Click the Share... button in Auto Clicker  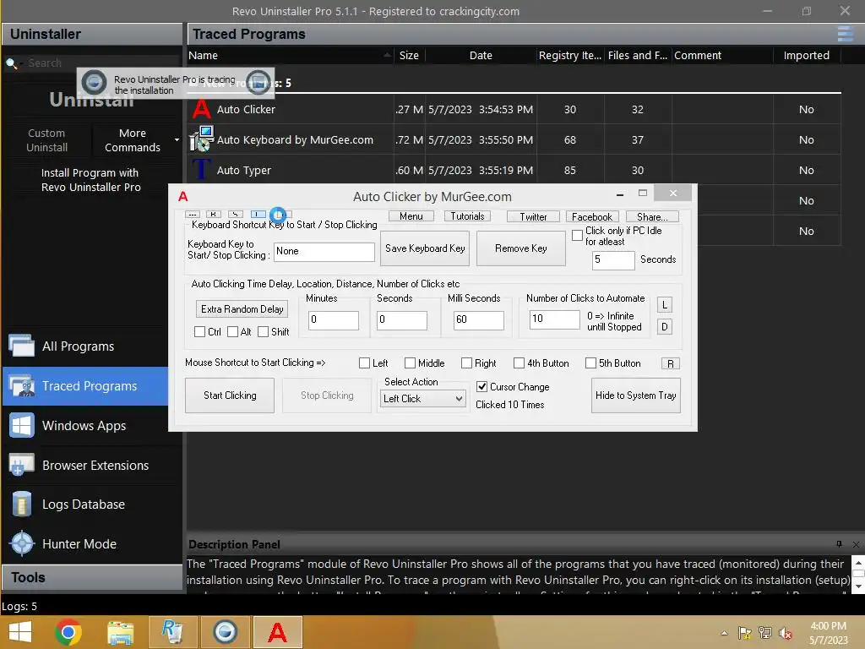[652, 217]
